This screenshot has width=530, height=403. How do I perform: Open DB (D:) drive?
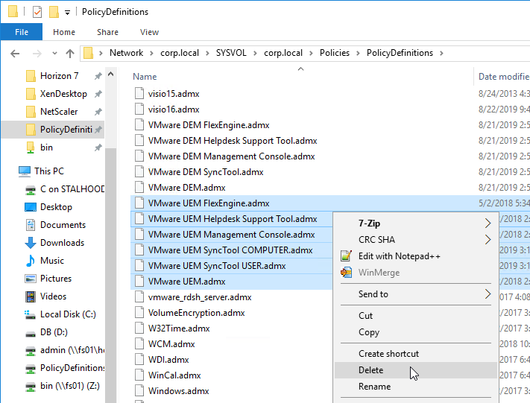(x=54, y=332)
